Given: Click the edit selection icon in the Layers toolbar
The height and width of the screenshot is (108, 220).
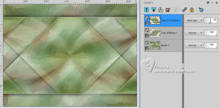Looking at the screenshot, I should (x=168, y=10).
